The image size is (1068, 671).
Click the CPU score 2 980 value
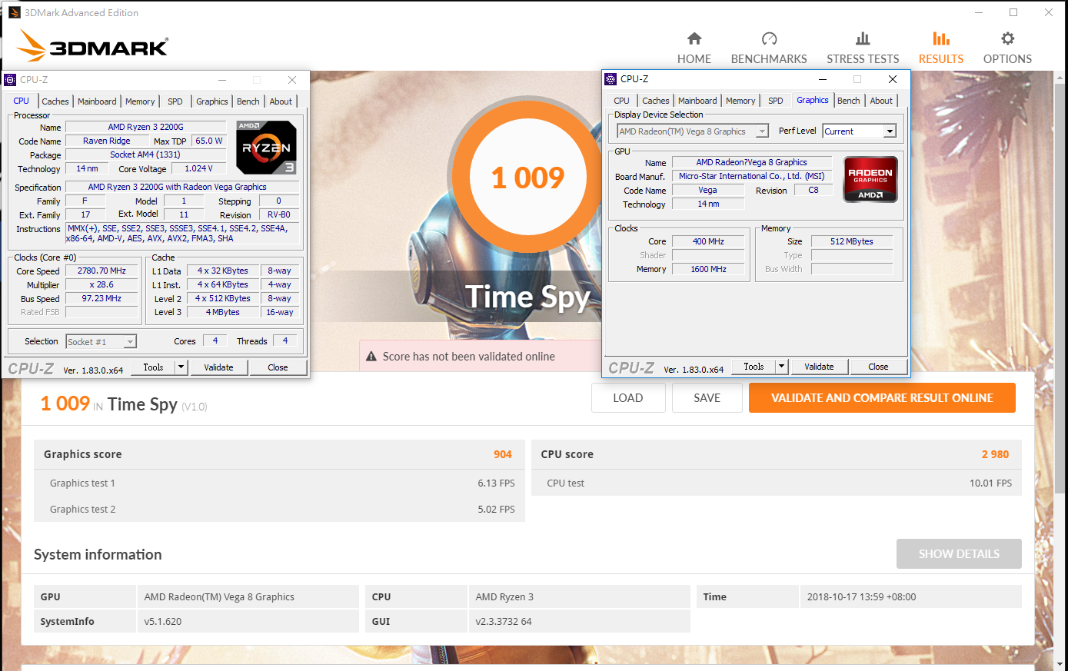pos(995,454)
